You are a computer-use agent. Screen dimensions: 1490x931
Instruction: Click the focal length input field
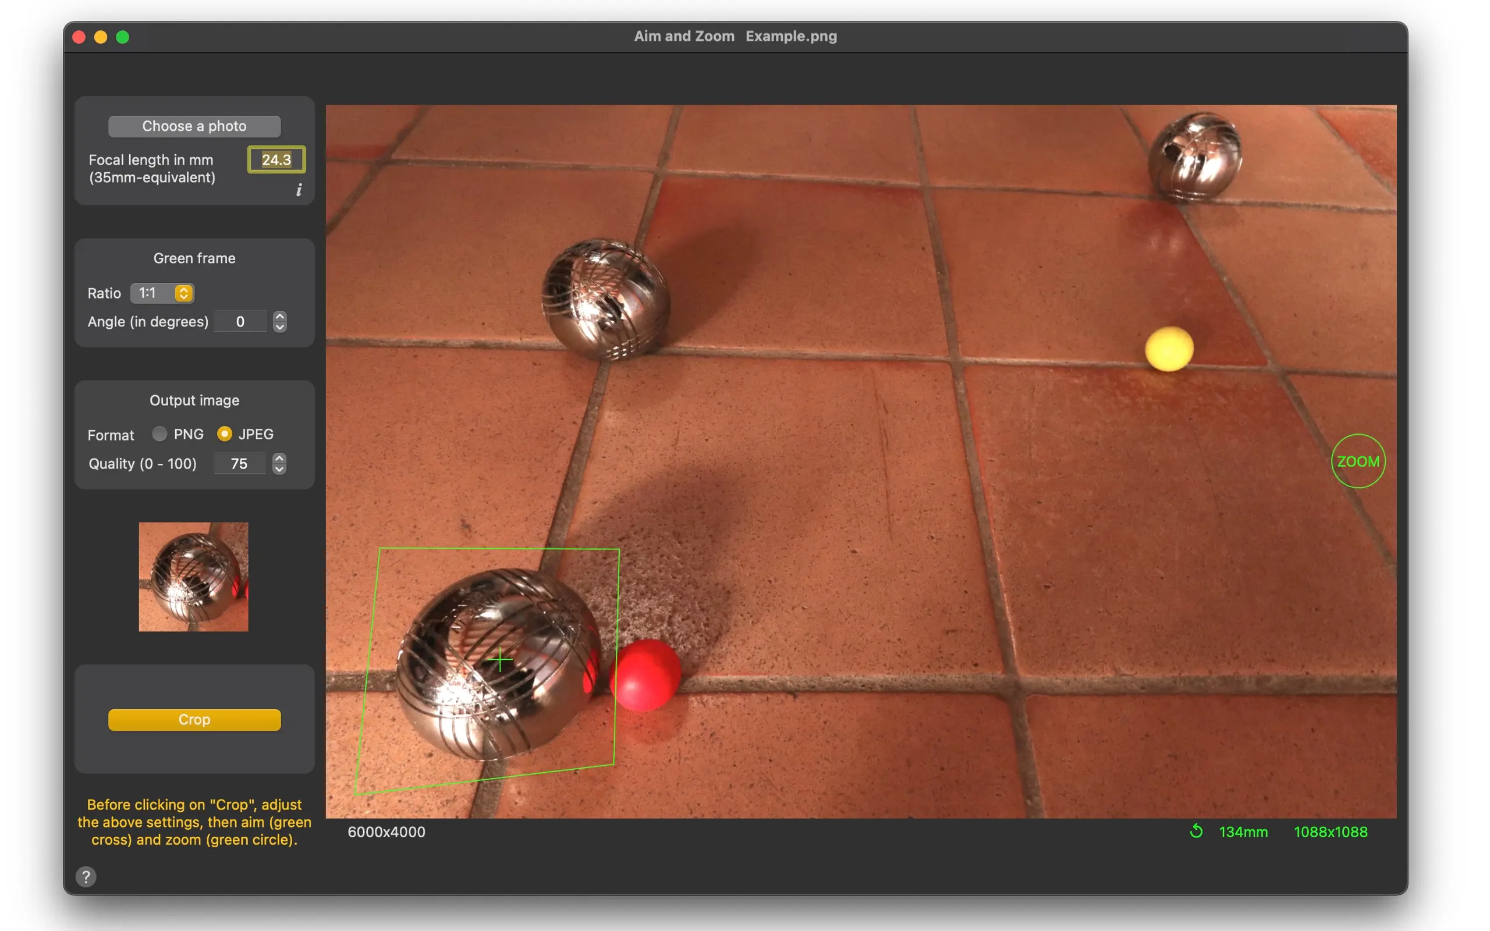[x=276, y=160]
